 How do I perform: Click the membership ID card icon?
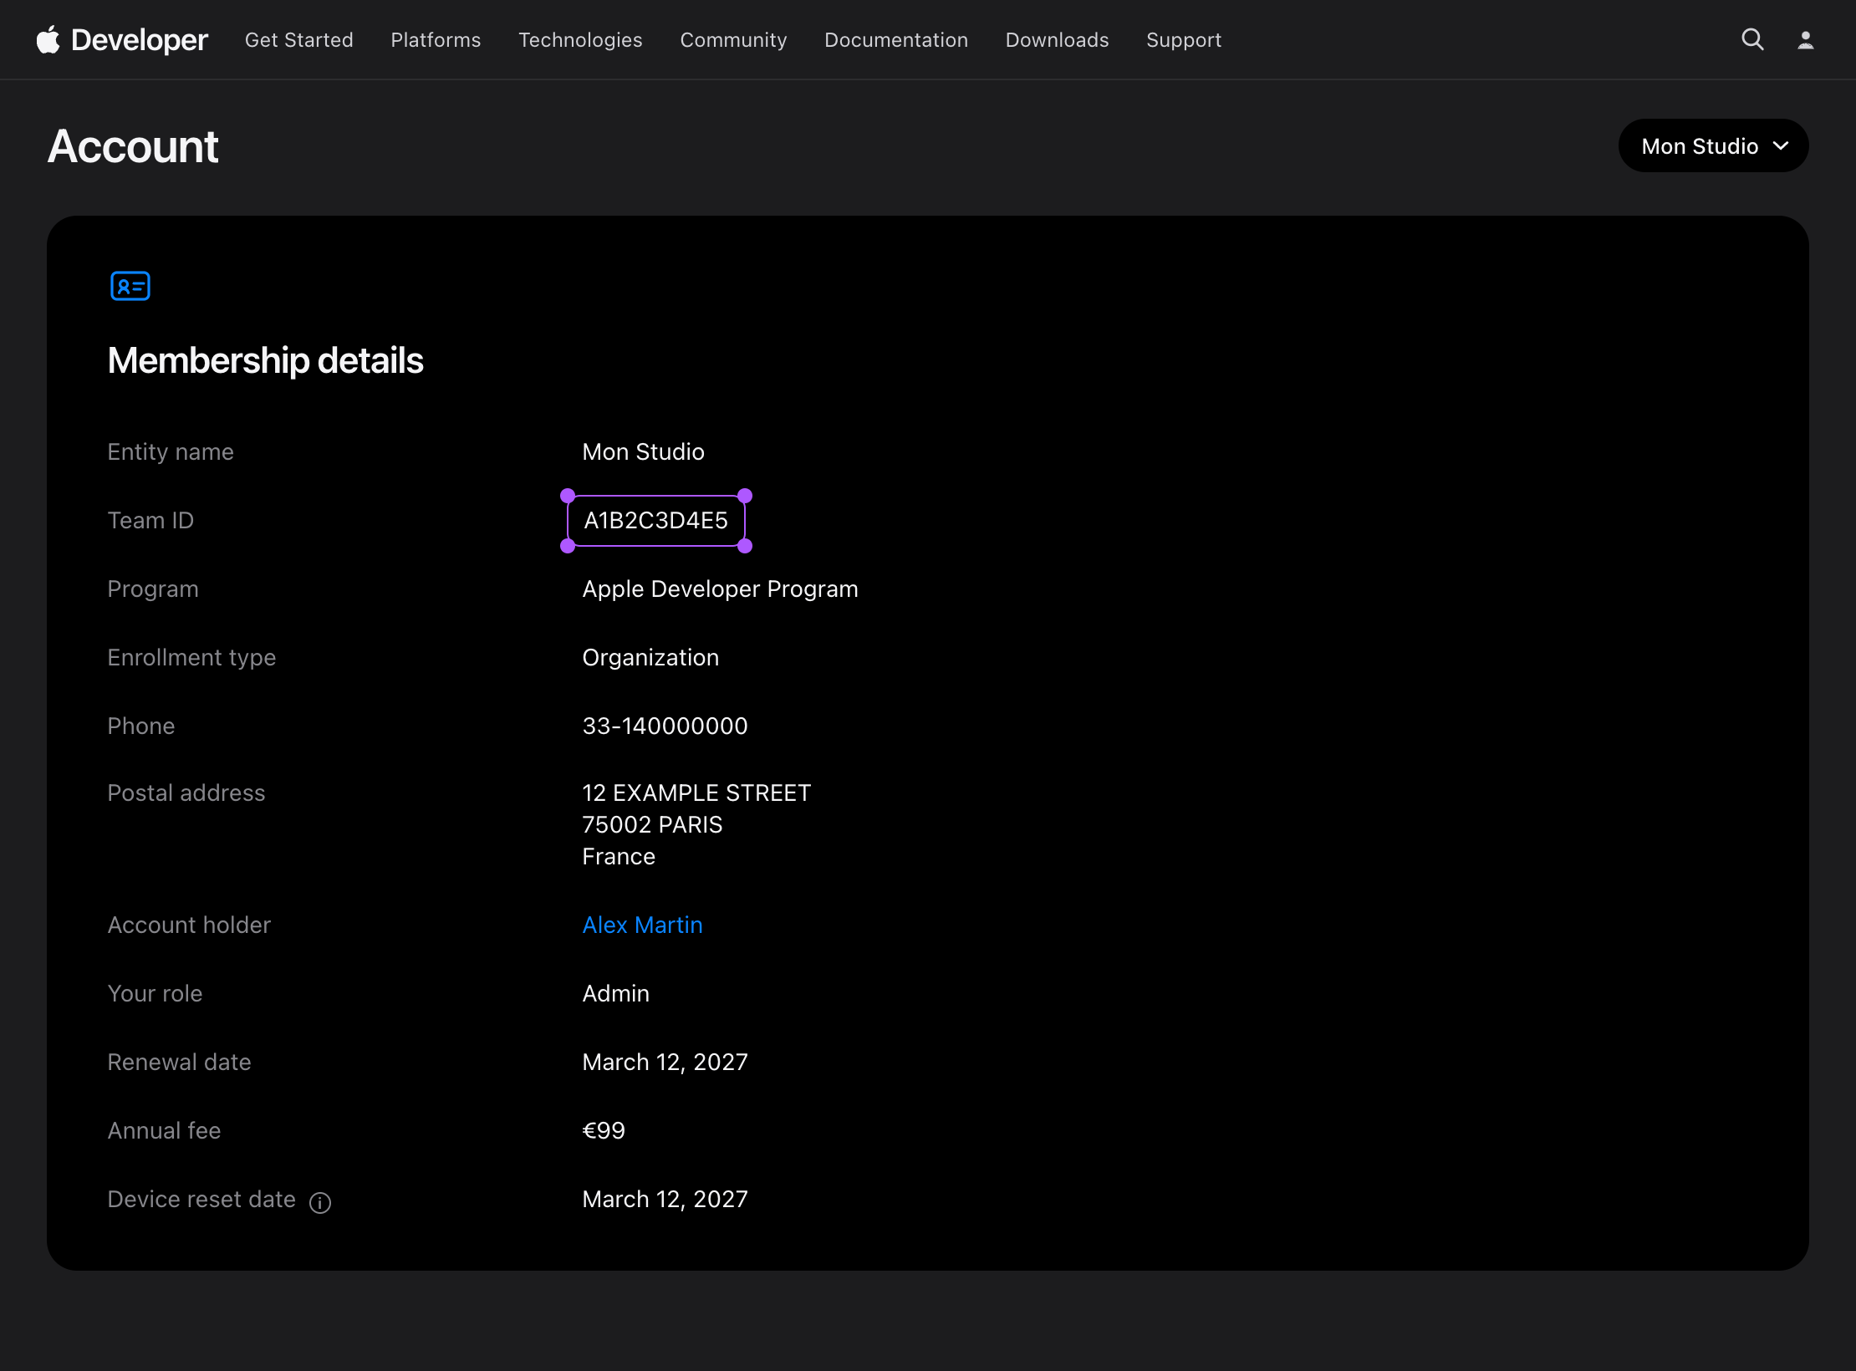[x=130, y=286]
